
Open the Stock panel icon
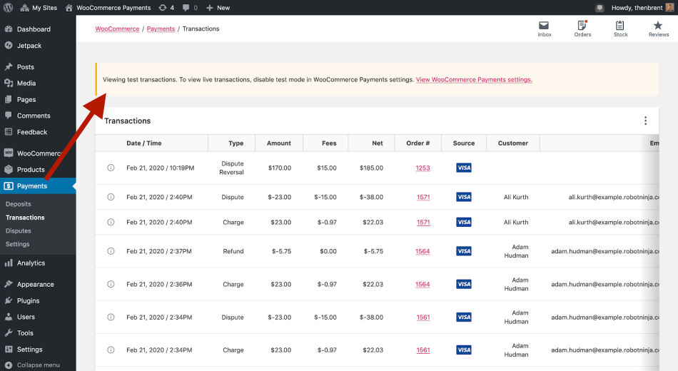click(x=621, y=29)
